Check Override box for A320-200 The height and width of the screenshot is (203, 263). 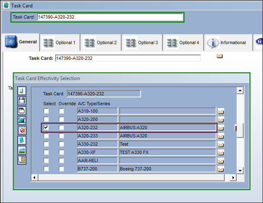(61, 119)
